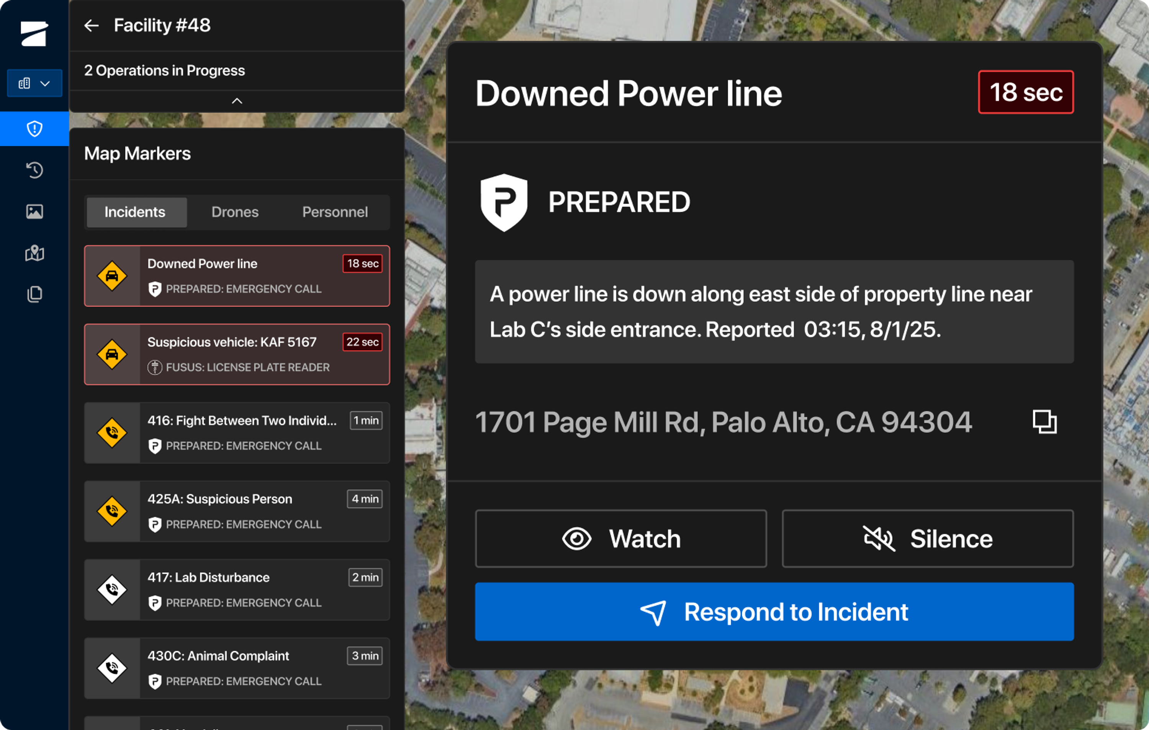Go back with the Facility #48 arrow
Image resolution: width=1149 pixels, height=730 pixels.
click(x=91, y=26)
